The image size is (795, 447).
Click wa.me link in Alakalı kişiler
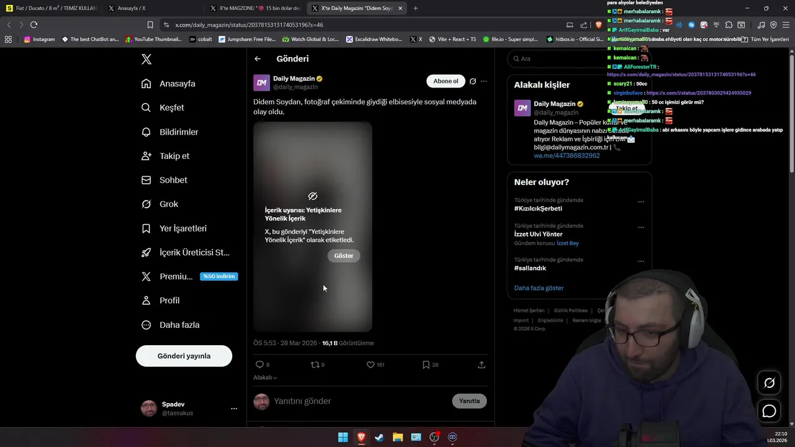tap(566, 156)
